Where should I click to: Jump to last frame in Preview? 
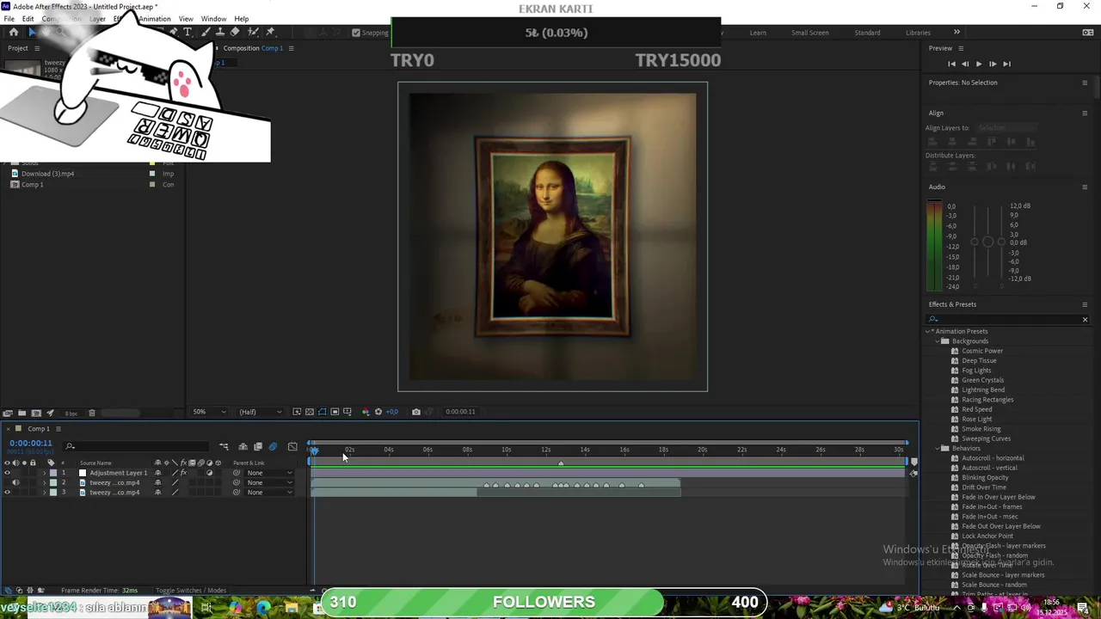tap(1006, 64)
